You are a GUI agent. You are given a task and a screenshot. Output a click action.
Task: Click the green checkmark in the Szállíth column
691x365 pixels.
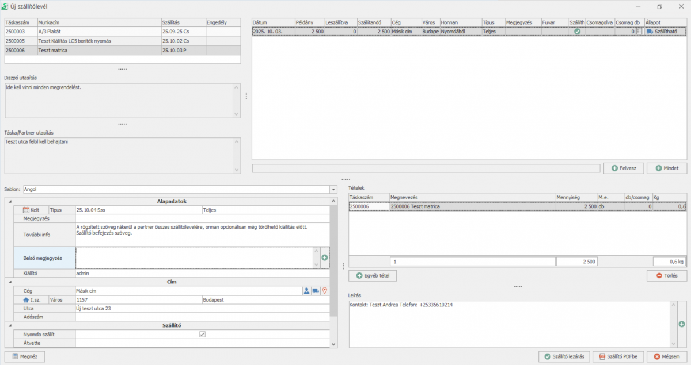[x=577, y=32]
